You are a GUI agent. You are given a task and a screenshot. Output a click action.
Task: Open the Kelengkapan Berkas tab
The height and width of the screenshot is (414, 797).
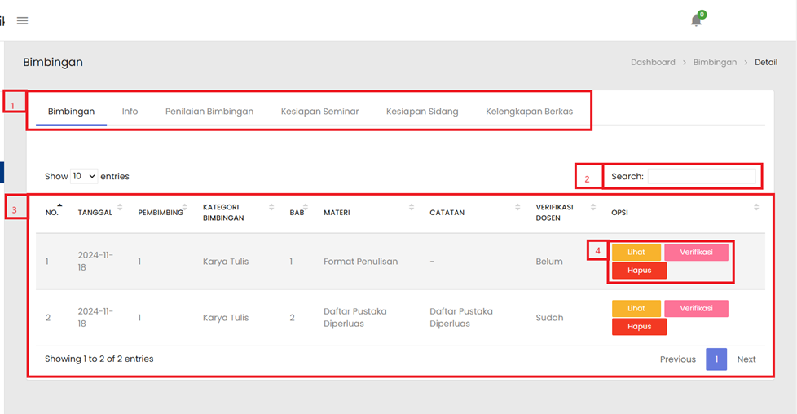click(529, 112)
